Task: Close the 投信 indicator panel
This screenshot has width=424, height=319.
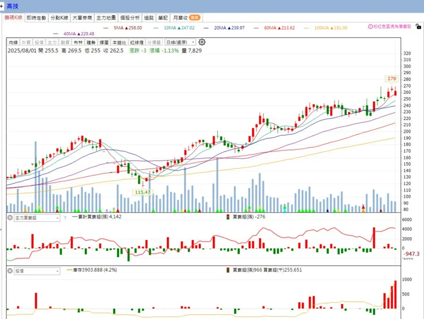Action: [x=10, y=270]
